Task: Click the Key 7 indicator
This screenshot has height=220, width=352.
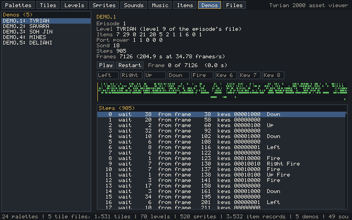Action: (250, 75)
